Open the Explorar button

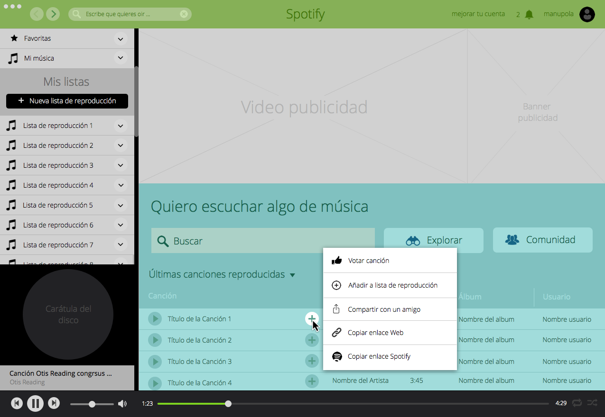434,240
